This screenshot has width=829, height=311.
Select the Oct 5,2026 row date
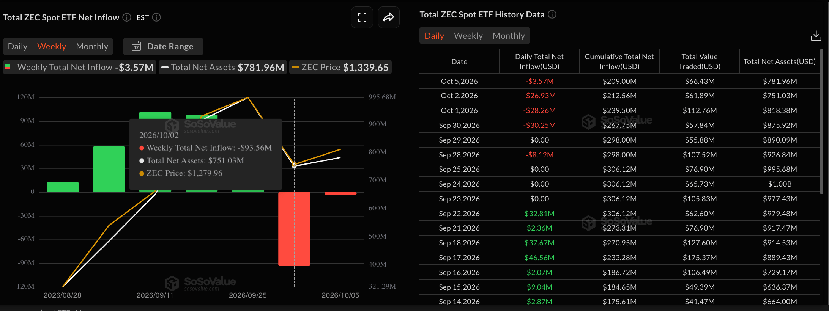(459, 81)
